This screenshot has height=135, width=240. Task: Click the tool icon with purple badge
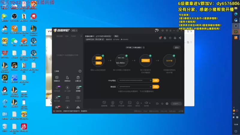tap(57, 88)
